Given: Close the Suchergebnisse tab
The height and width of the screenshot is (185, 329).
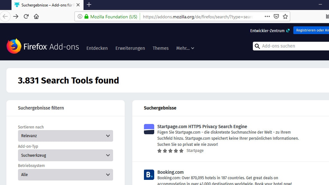Looking at the screenshot, I should tap(78, 5).
